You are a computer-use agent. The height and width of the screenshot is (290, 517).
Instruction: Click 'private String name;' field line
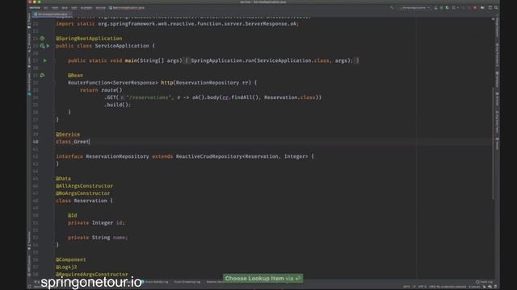(98, 238)
